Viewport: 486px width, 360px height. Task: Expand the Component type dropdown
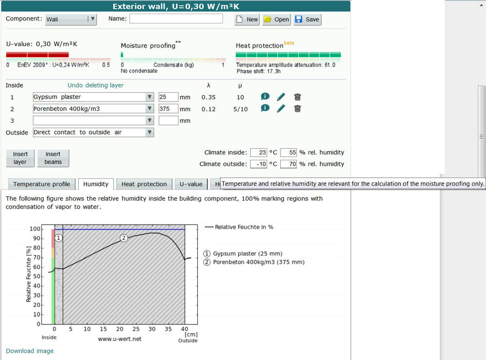click(71, 19)
